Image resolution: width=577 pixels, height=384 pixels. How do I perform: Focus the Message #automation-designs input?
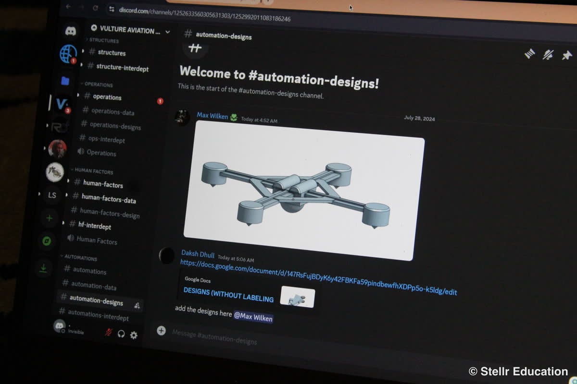(214, 336)
